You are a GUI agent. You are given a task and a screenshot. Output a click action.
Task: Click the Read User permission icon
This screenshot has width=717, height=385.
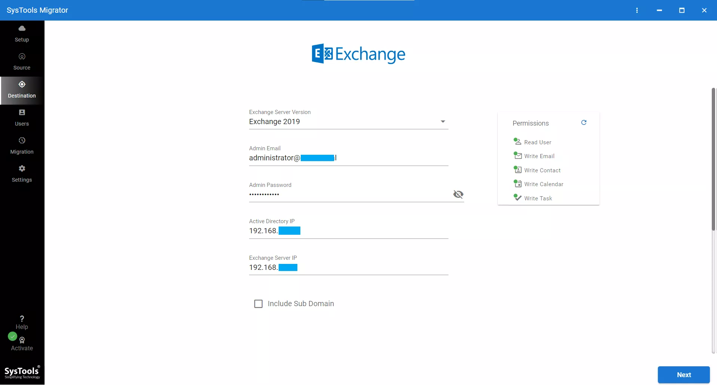pos(518,141)
